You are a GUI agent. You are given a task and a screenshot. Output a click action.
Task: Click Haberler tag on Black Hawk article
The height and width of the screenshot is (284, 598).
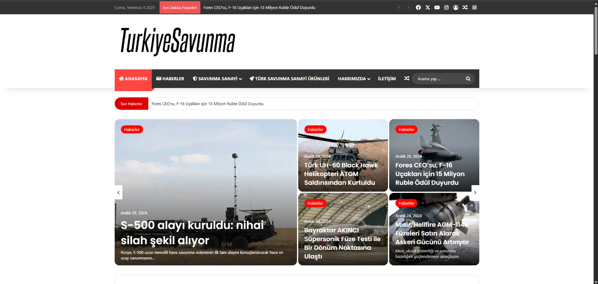[x=315, y=129]
